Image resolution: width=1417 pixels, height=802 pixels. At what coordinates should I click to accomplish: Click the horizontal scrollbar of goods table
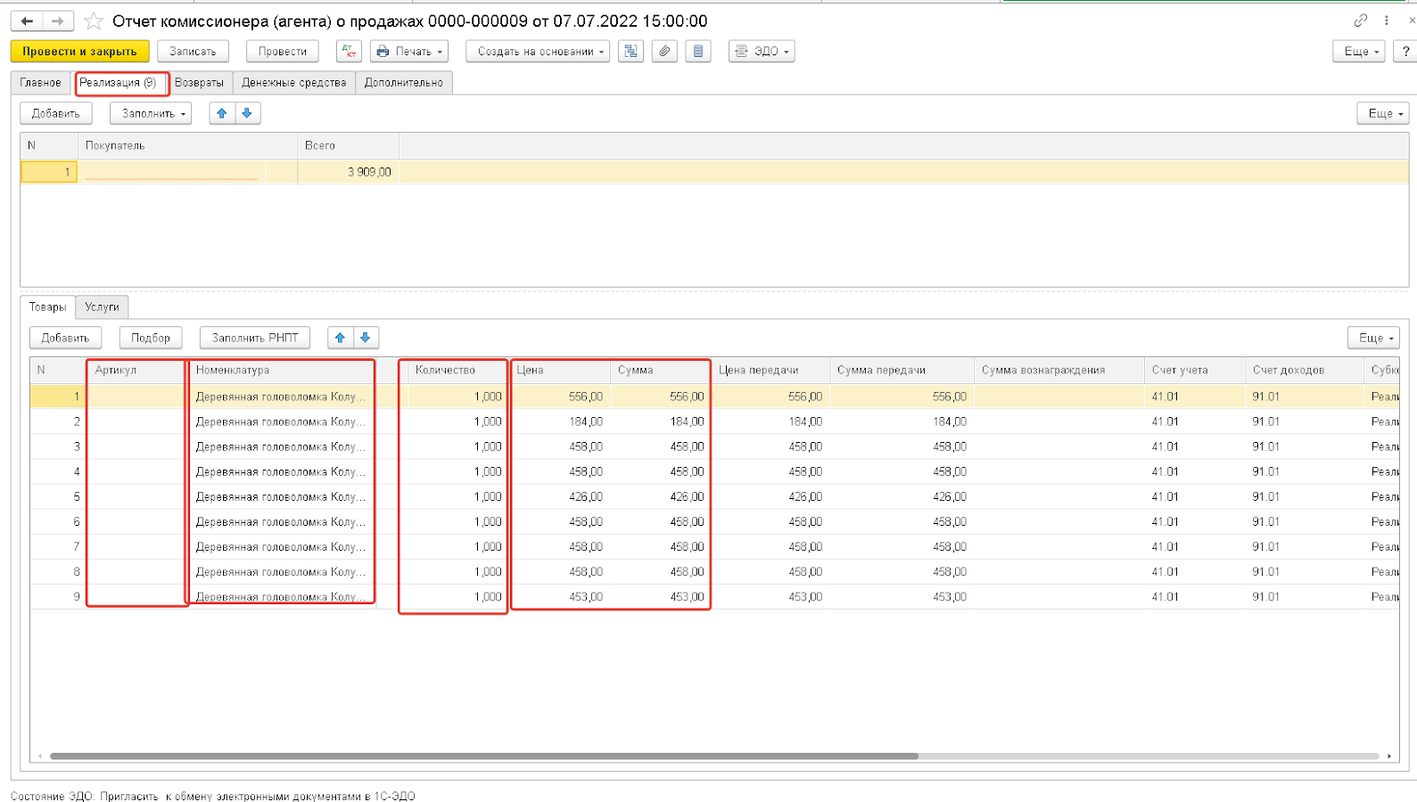[x=483, y=756]
